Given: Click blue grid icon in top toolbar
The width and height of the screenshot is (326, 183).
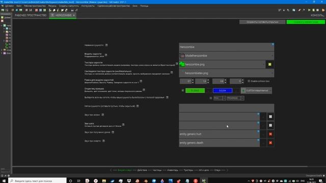Looking at the screenshot, I should (41, 10).
